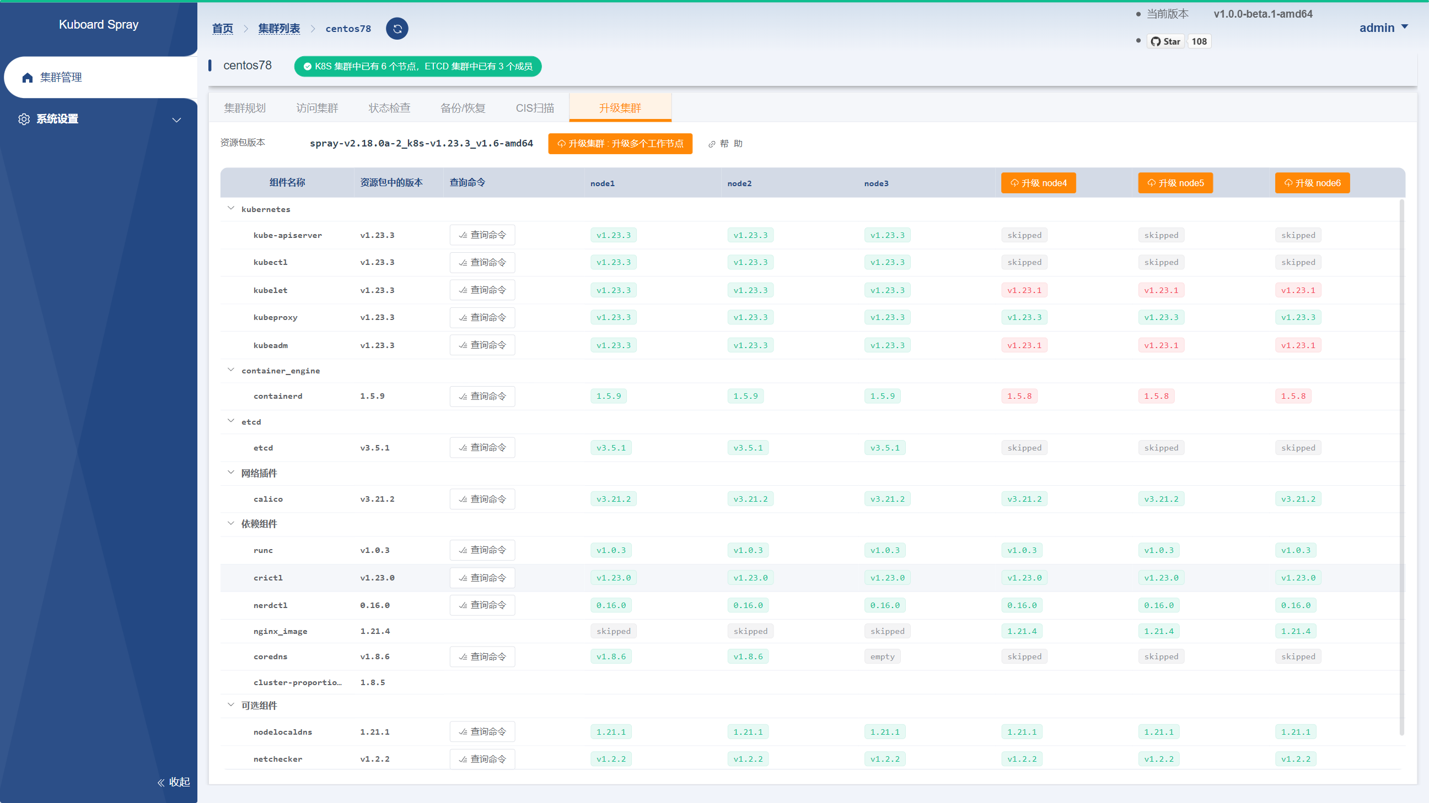This screenshot has height=803, width=1429.
Task: Click 查询命令 for crictl
Action: (482, 578)
